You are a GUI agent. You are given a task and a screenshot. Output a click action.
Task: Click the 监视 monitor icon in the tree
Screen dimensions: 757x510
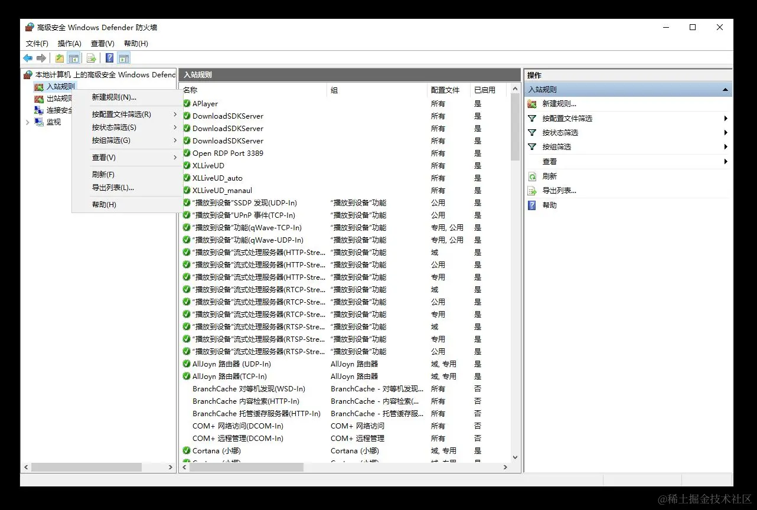point(39,122)
